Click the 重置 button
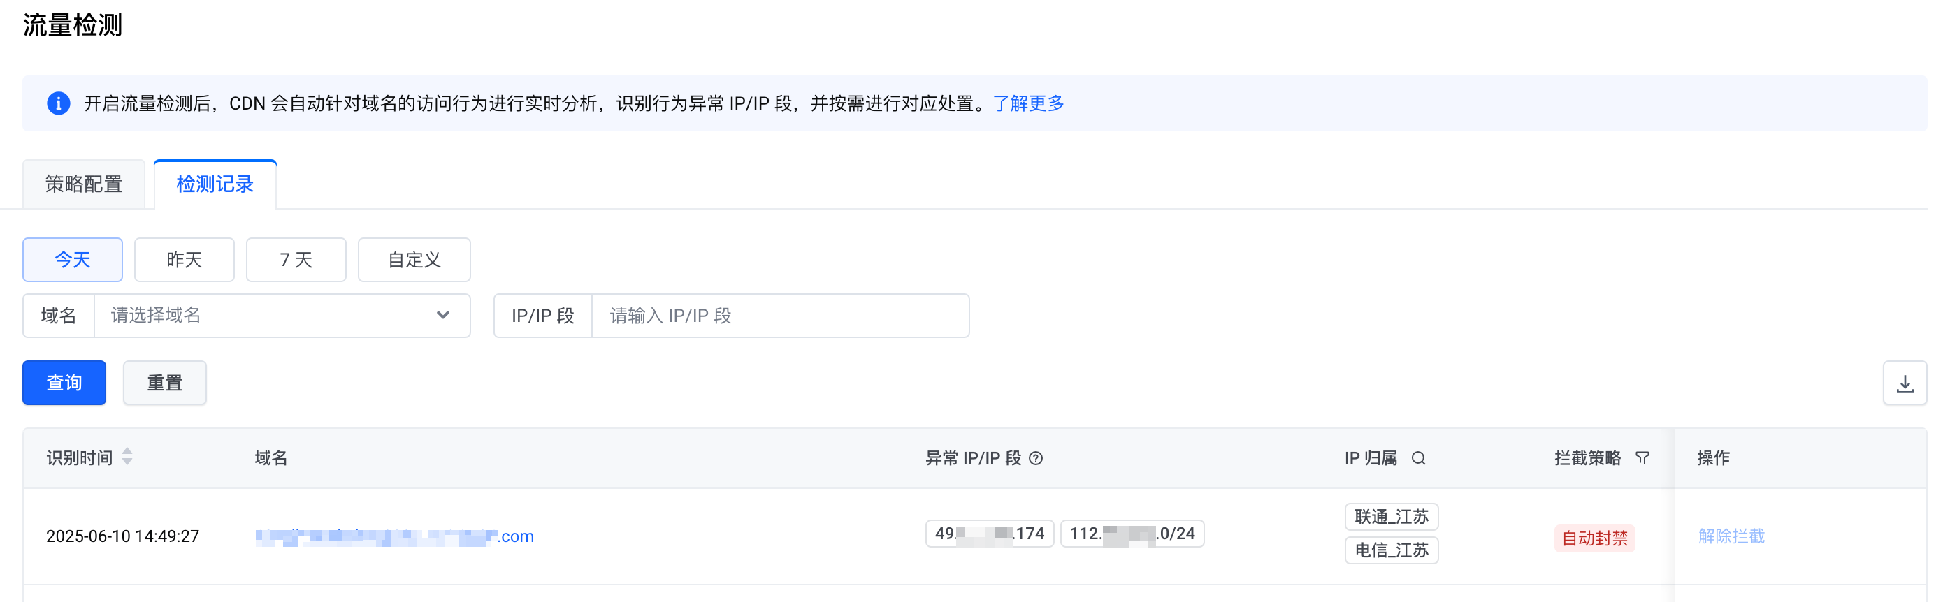1943x602 pixels. [x=164, y=383]
